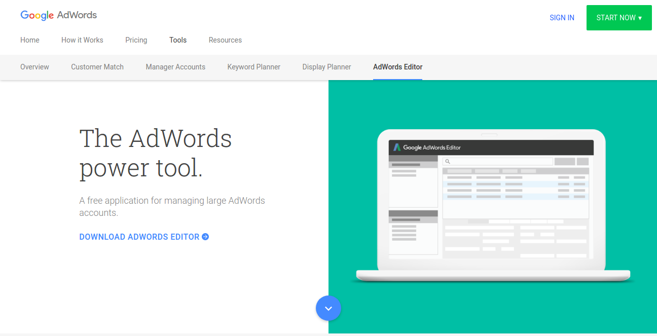Click the SIGN IN link

click(x=562, y=18)
